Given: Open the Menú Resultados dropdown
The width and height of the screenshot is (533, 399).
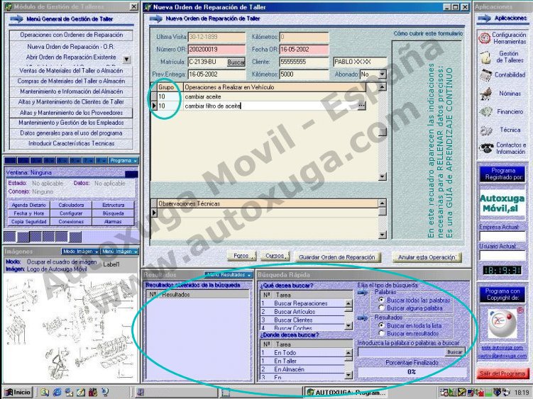Looking at the screenshot, I should click(228, 275).
